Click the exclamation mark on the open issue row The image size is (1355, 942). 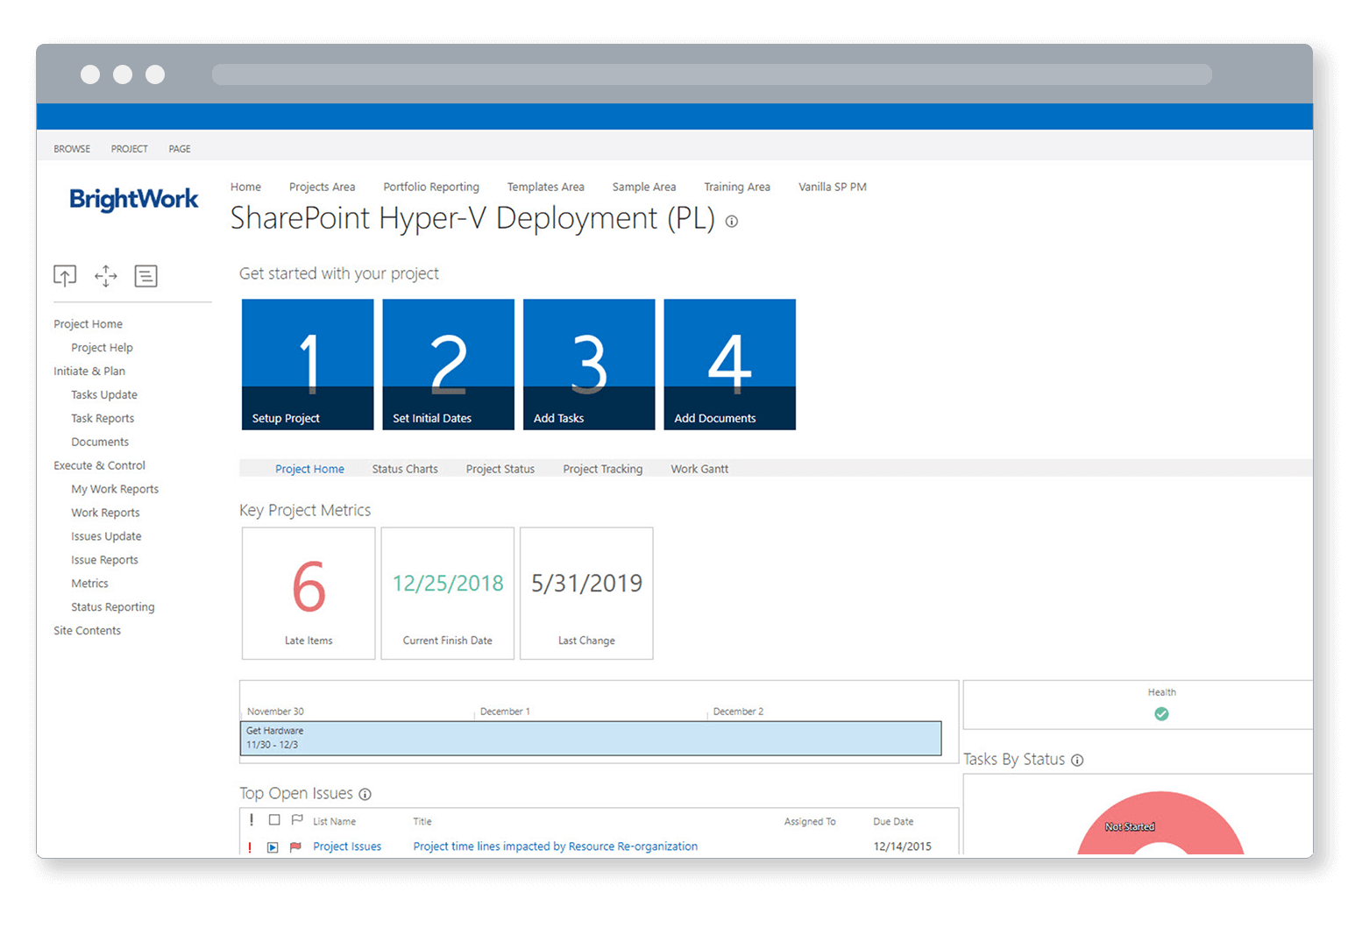click(251, 846)
